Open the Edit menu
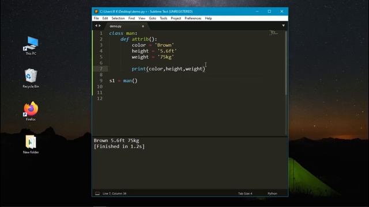Image resolution: width=369 pixels, height=207 pixels. pos(105,18)
